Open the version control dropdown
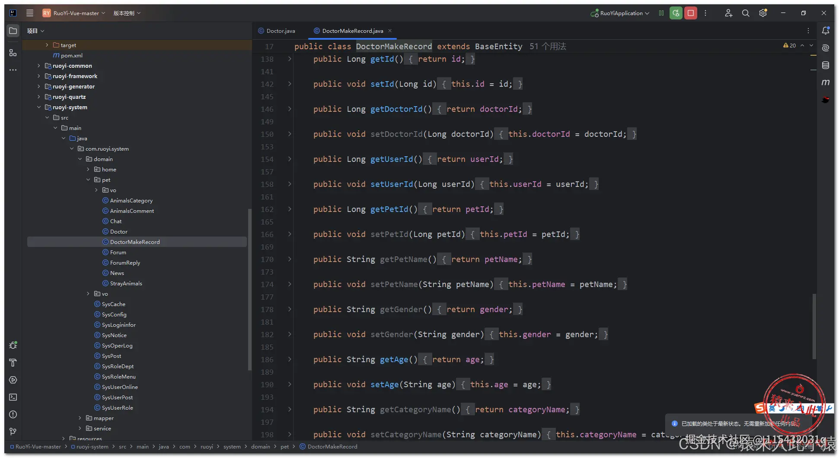839x458 pixels. pyautogui.click(x=127, y=13)
